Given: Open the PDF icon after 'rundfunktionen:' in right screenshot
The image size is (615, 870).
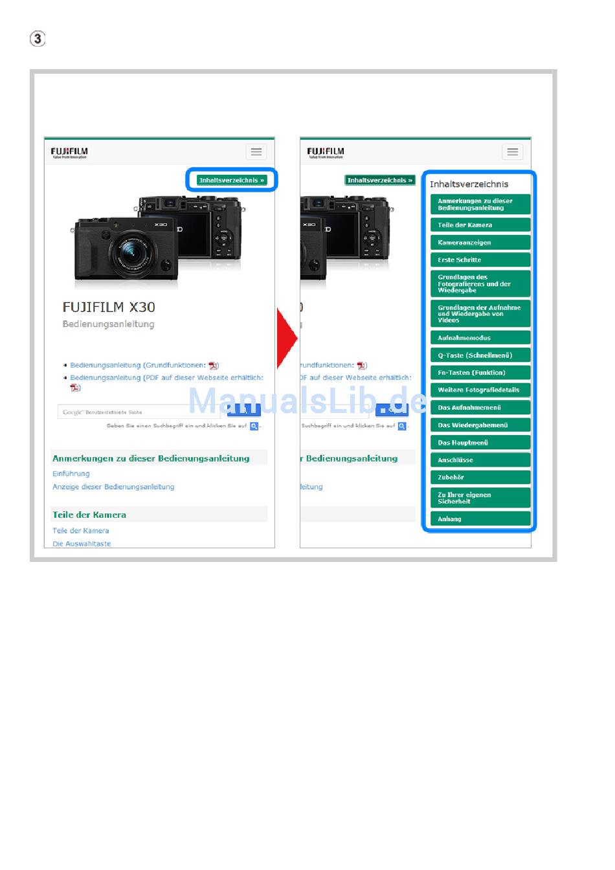Looking at the screenshot, I should [x=362, y=366].
